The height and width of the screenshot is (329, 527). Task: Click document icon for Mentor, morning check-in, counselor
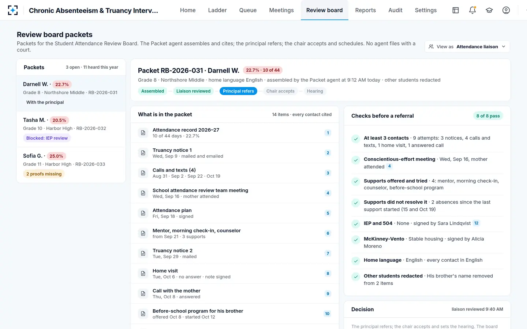[143, 233]
